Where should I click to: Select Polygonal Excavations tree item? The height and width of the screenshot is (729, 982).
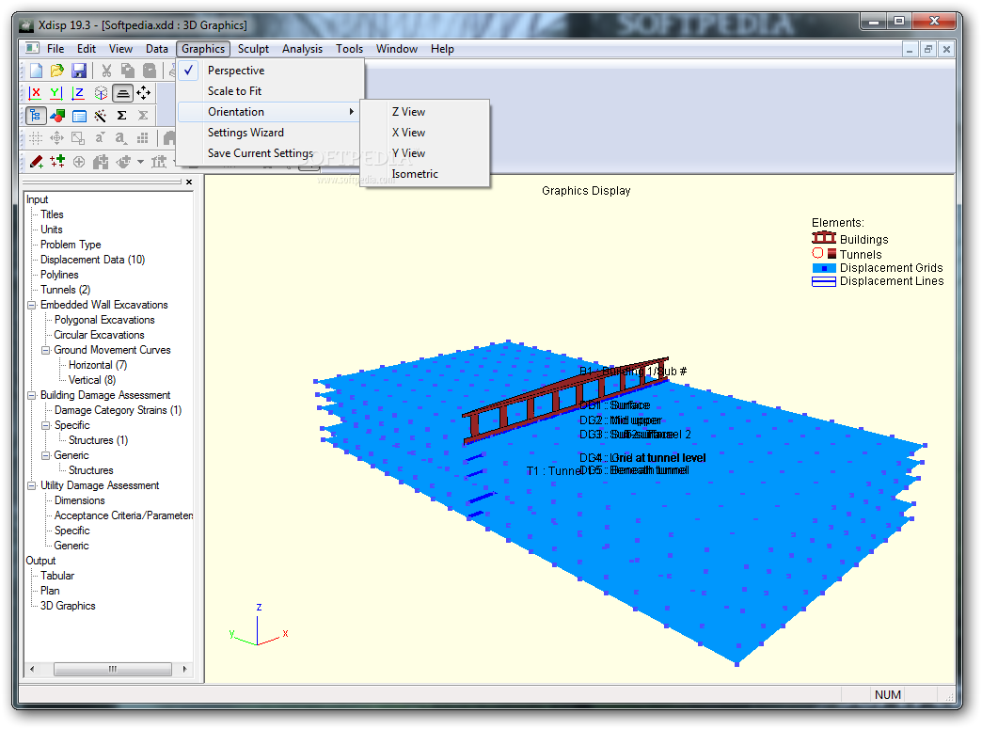[x=104, y=320]
